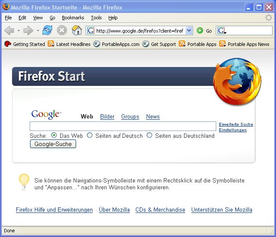Open the Portable Apps feed bookmark

click(x=198, y=44)
